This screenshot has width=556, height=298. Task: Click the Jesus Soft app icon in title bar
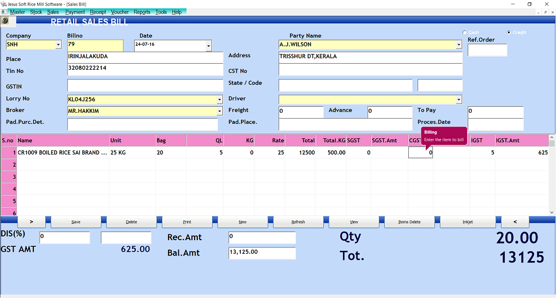coord(4,4)
